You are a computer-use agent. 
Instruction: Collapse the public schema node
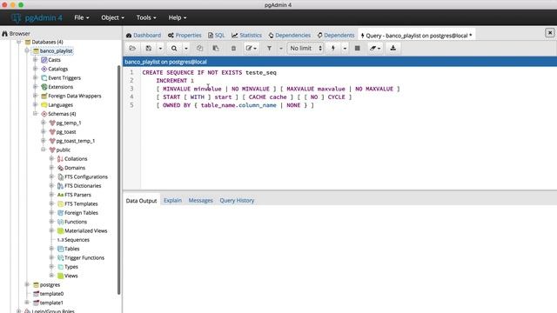[x=44, y=150]
